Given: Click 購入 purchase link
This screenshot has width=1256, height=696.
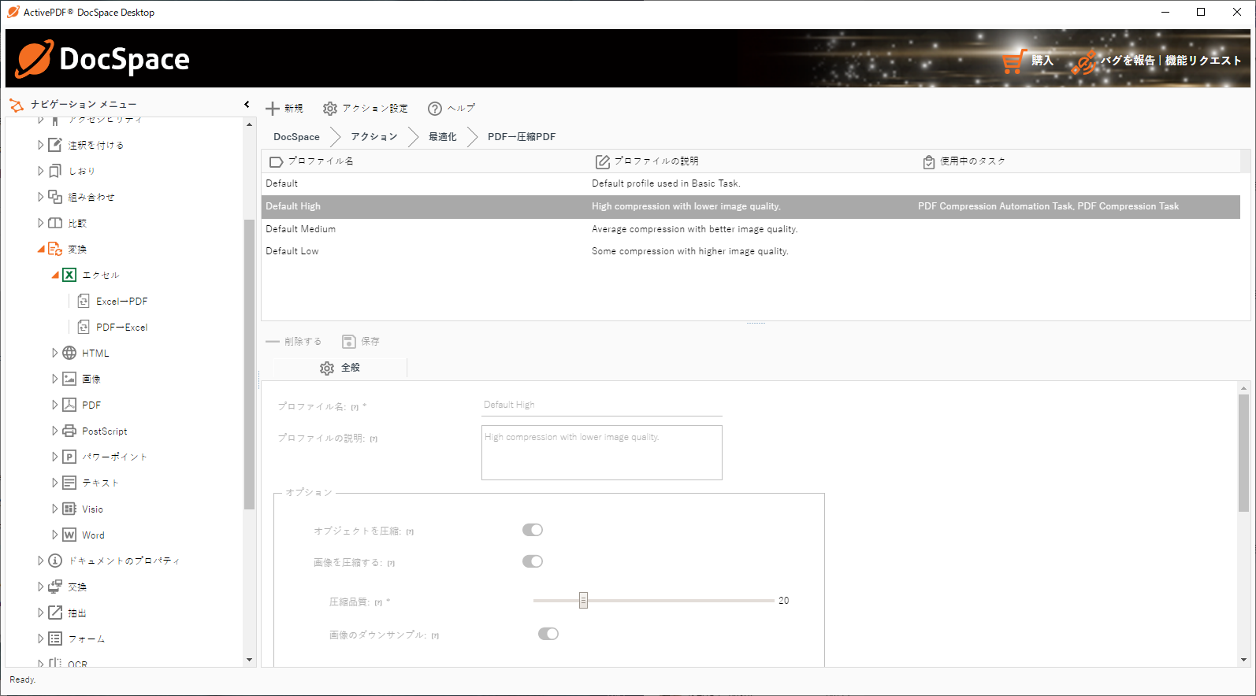Looking at the screenshot, I should (1042, 61).
